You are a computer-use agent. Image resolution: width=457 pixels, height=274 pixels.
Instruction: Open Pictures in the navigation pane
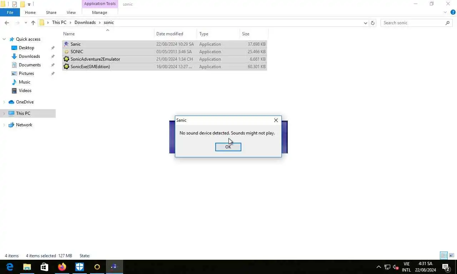(x=26, y=73)
